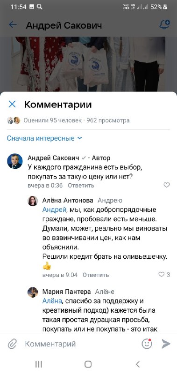This screenshot has height=375, width=177.
Task: Open the Сначала интересные sort dropdown
Action: click(44, 138)
